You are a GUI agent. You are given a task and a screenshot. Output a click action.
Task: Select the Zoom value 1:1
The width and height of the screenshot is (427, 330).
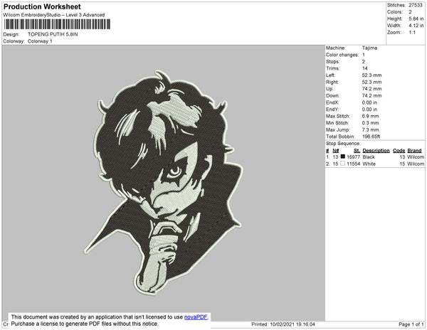click(x=412, y=33)
